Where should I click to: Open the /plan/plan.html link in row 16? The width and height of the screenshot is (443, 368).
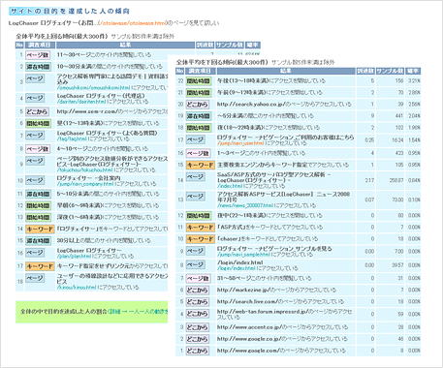tap(75, 257)
